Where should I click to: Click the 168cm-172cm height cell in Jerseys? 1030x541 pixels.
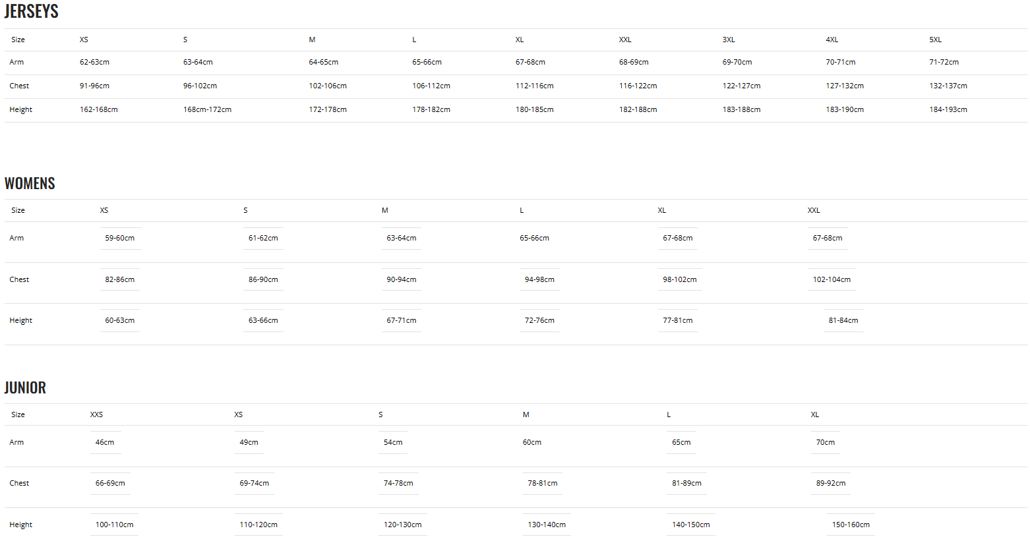click(x=207, y=109)
